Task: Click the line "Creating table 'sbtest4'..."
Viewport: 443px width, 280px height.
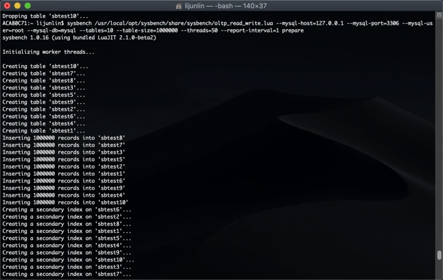Action: tap(44, 124)
